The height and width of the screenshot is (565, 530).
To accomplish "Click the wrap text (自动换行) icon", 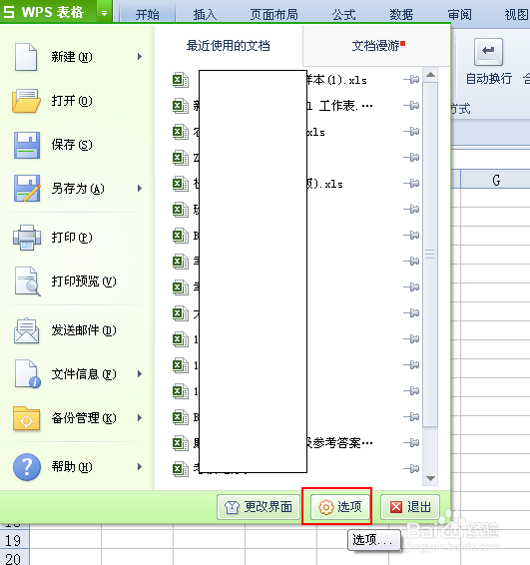I will (488, 52).
